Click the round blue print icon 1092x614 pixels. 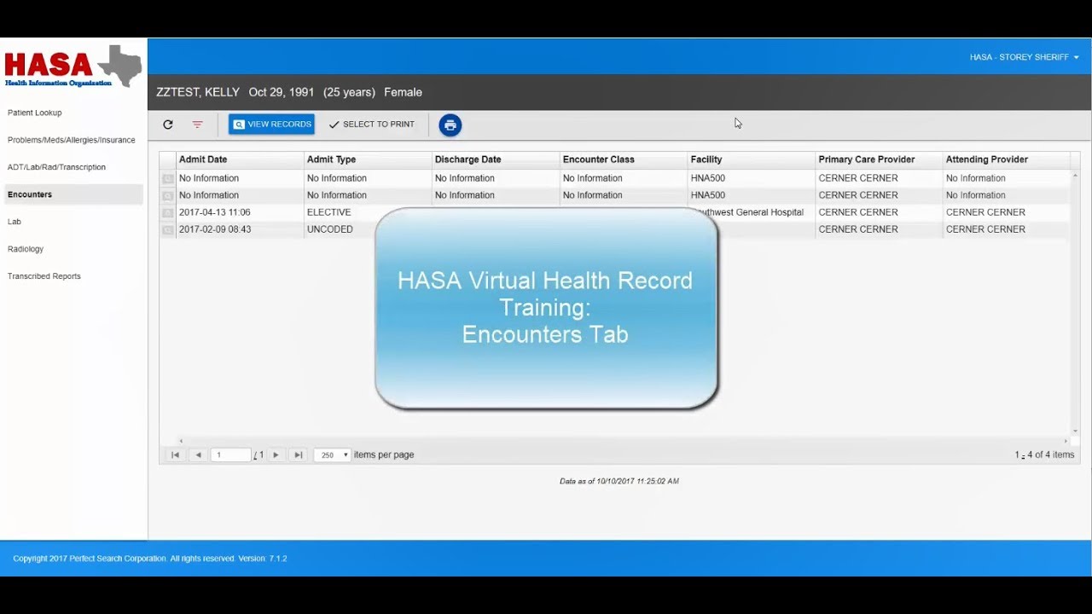[450, 125]
